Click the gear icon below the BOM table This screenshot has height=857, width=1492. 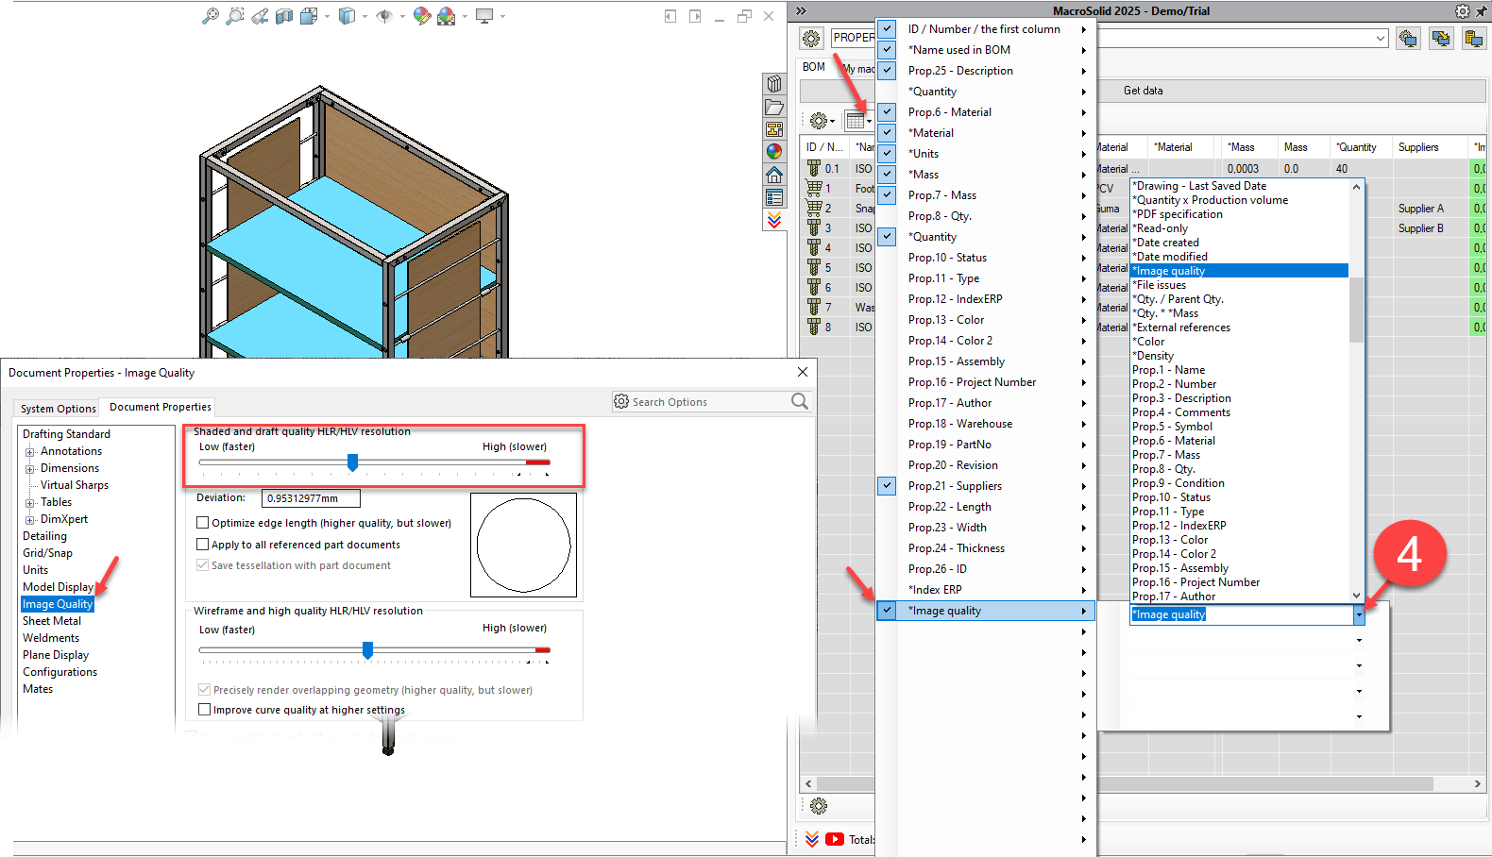coord(819,806)
